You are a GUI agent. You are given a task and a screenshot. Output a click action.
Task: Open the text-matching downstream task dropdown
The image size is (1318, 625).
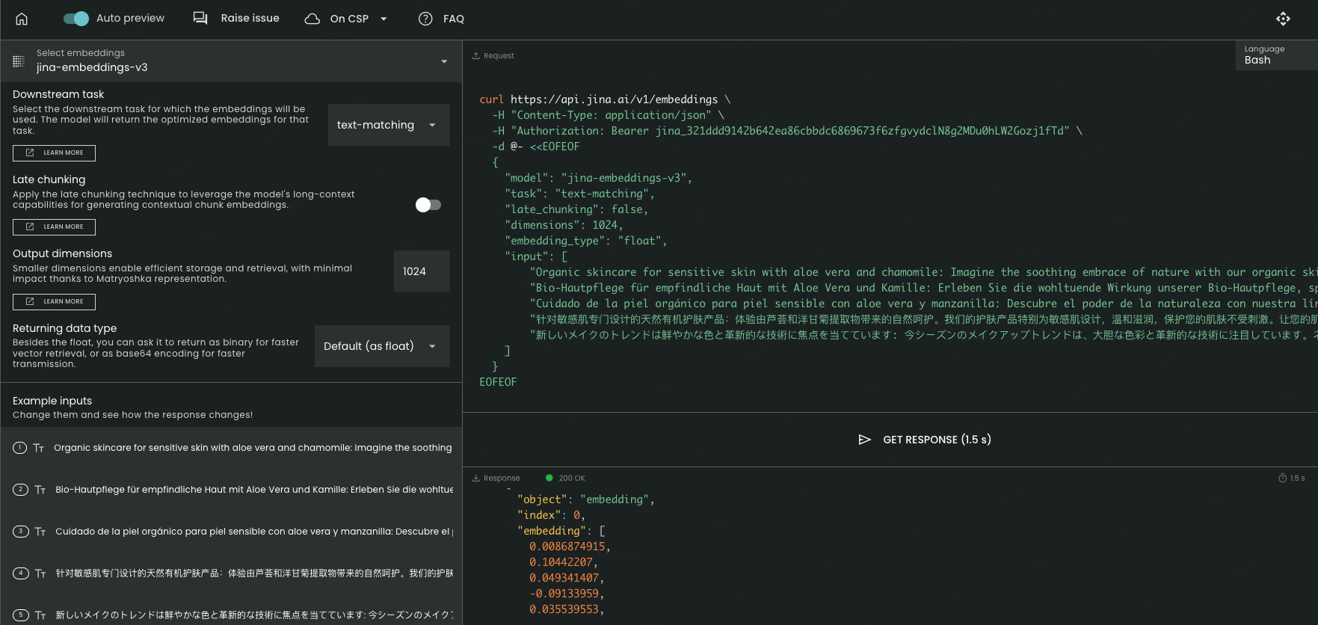389,125
